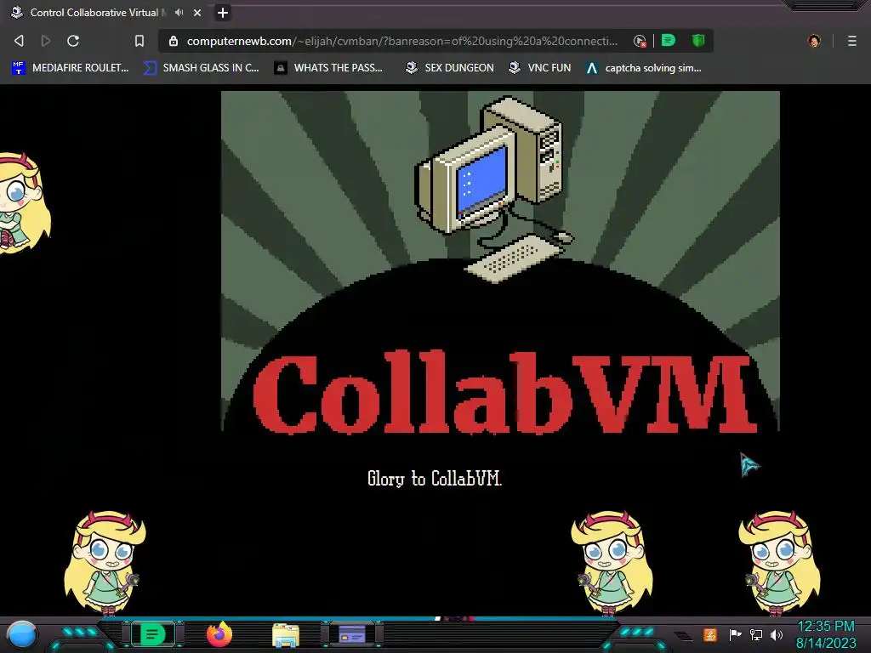Open a new tab with the plus button
Image resolution: width=871 pixels, height=653 pixels.
pyautogui.click(x=223, y=12)
